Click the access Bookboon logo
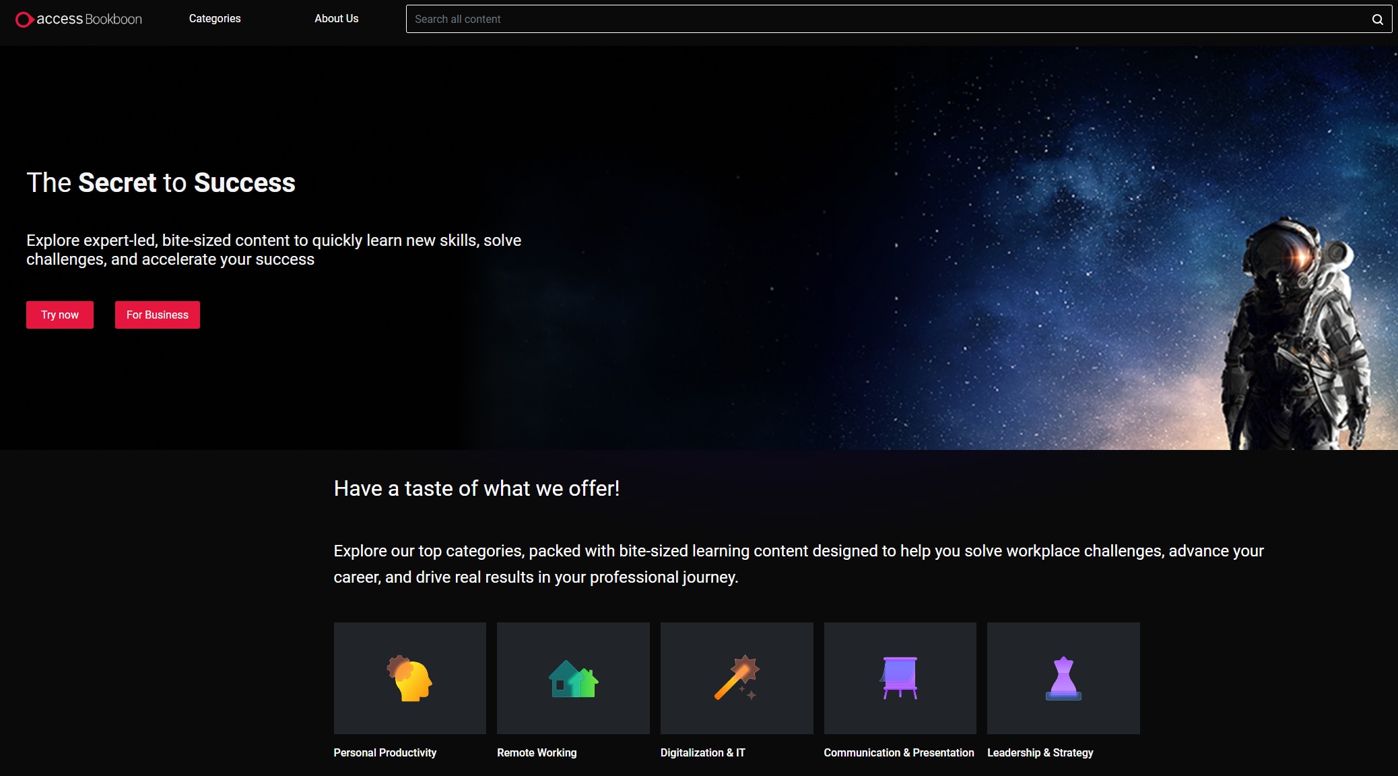Image resolution: width=1398 pixels, height=776 pixels. (79, 19)
